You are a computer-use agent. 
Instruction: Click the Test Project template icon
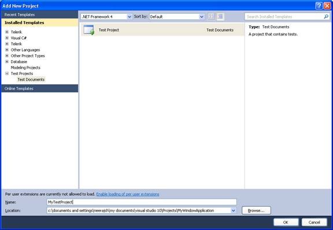pos(89,30)
